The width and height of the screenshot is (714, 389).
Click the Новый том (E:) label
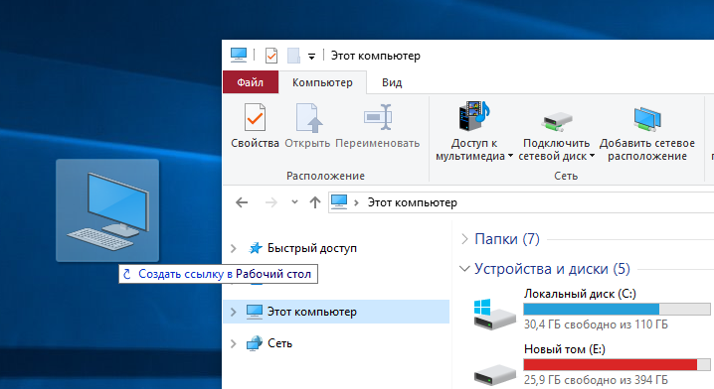(564, 349)
